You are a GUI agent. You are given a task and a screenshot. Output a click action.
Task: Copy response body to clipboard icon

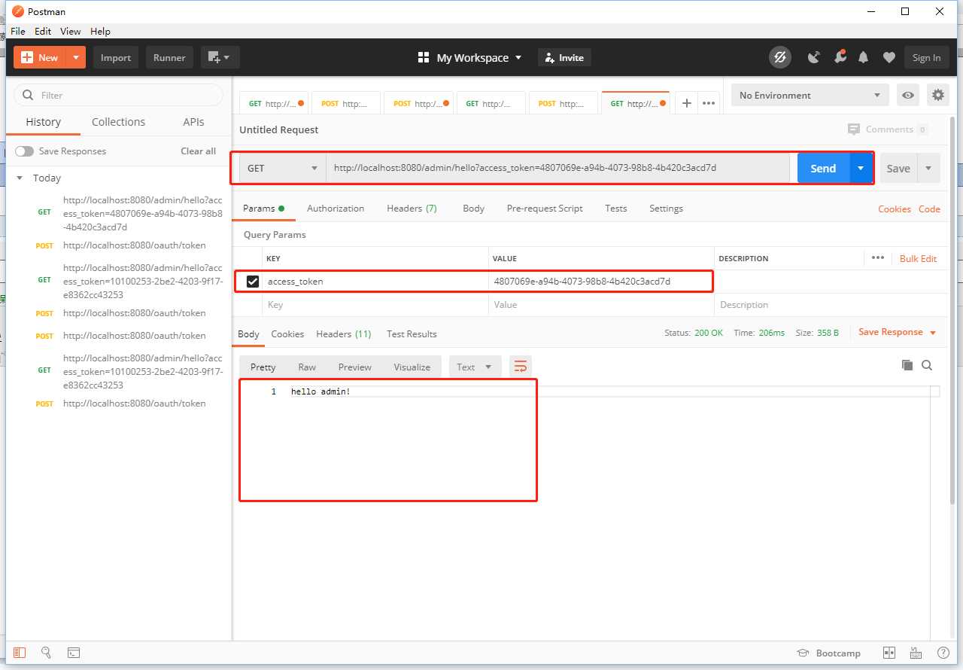pos(907,365)
